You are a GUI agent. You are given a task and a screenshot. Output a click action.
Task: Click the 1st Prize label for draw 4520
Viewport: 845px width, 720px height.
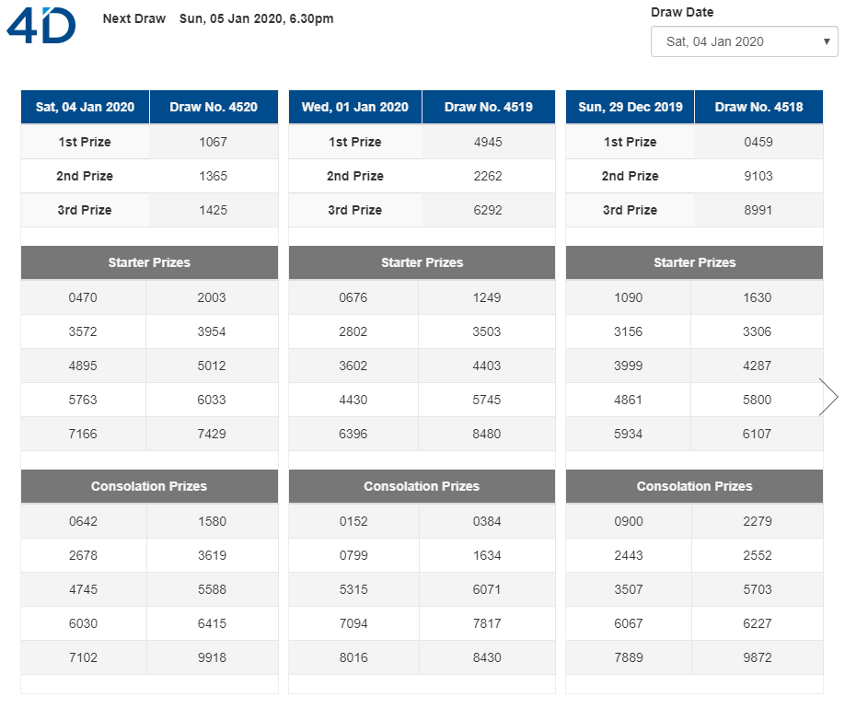pos(85,142)
